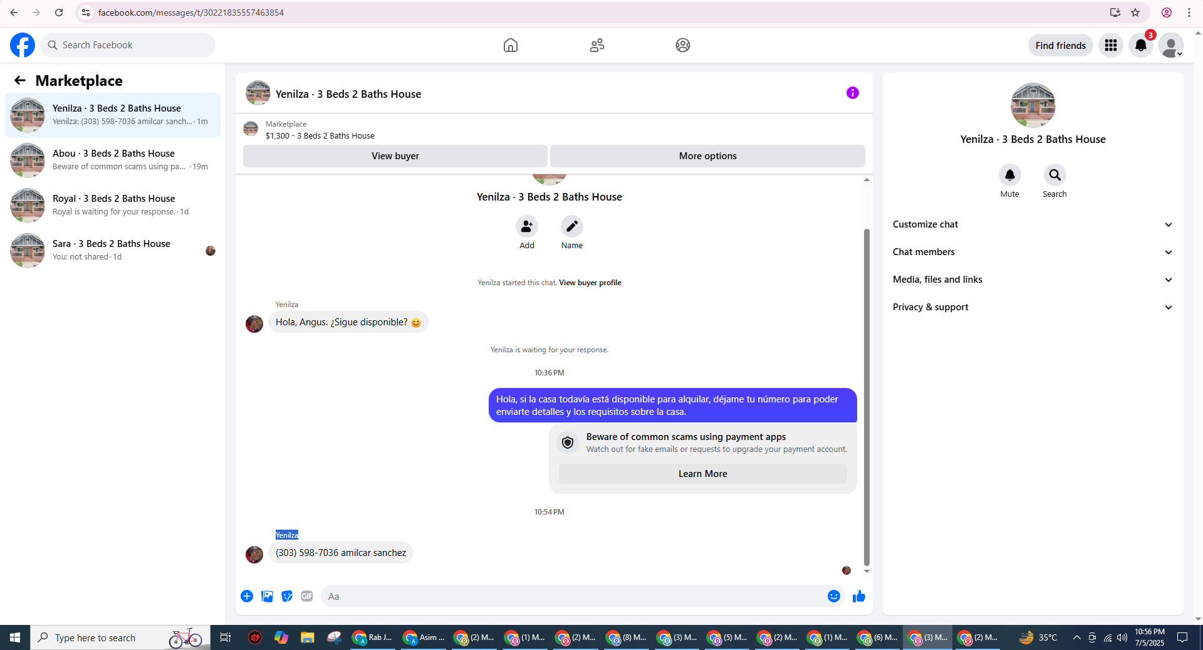Click the chat scrollbar thumb
The height and width of the screenshot is (650, 1203).
(867, 397)
